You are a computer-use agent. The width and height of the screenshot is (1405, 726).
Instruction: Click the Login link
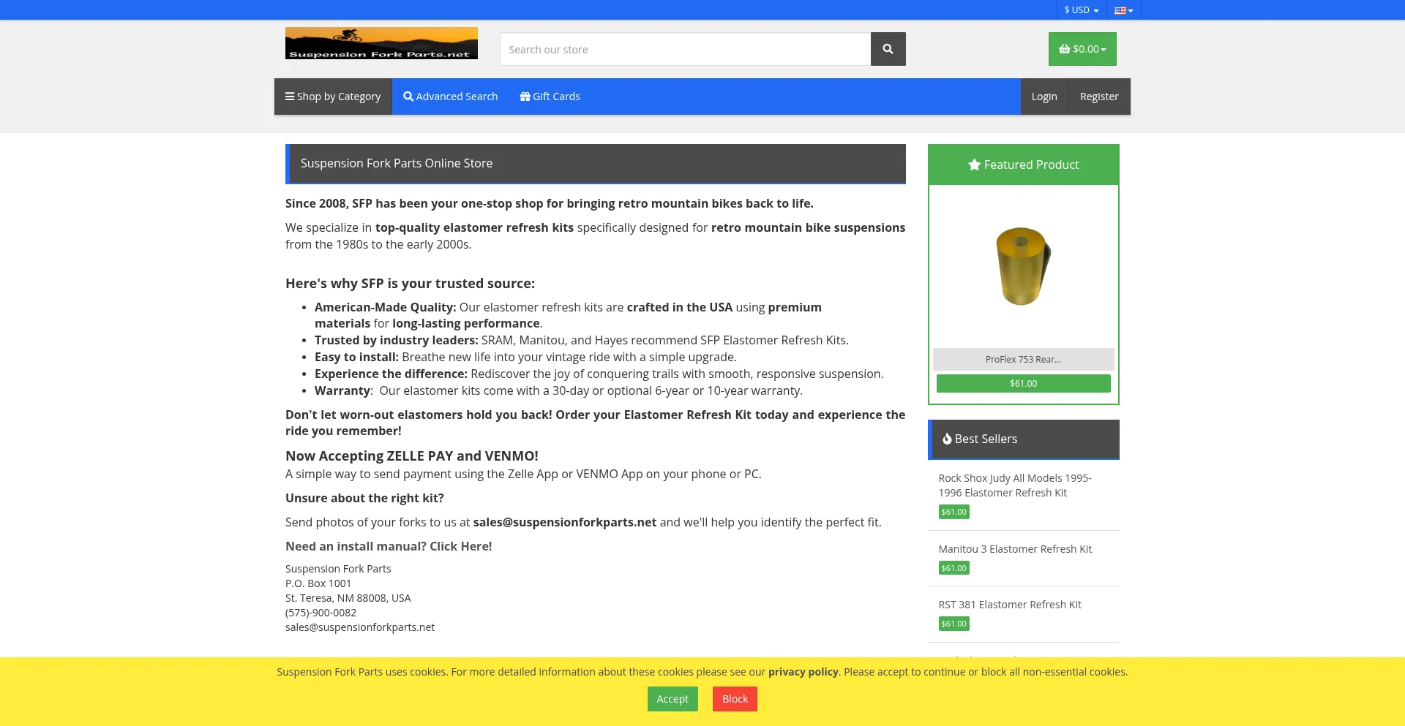point(1044,97)
